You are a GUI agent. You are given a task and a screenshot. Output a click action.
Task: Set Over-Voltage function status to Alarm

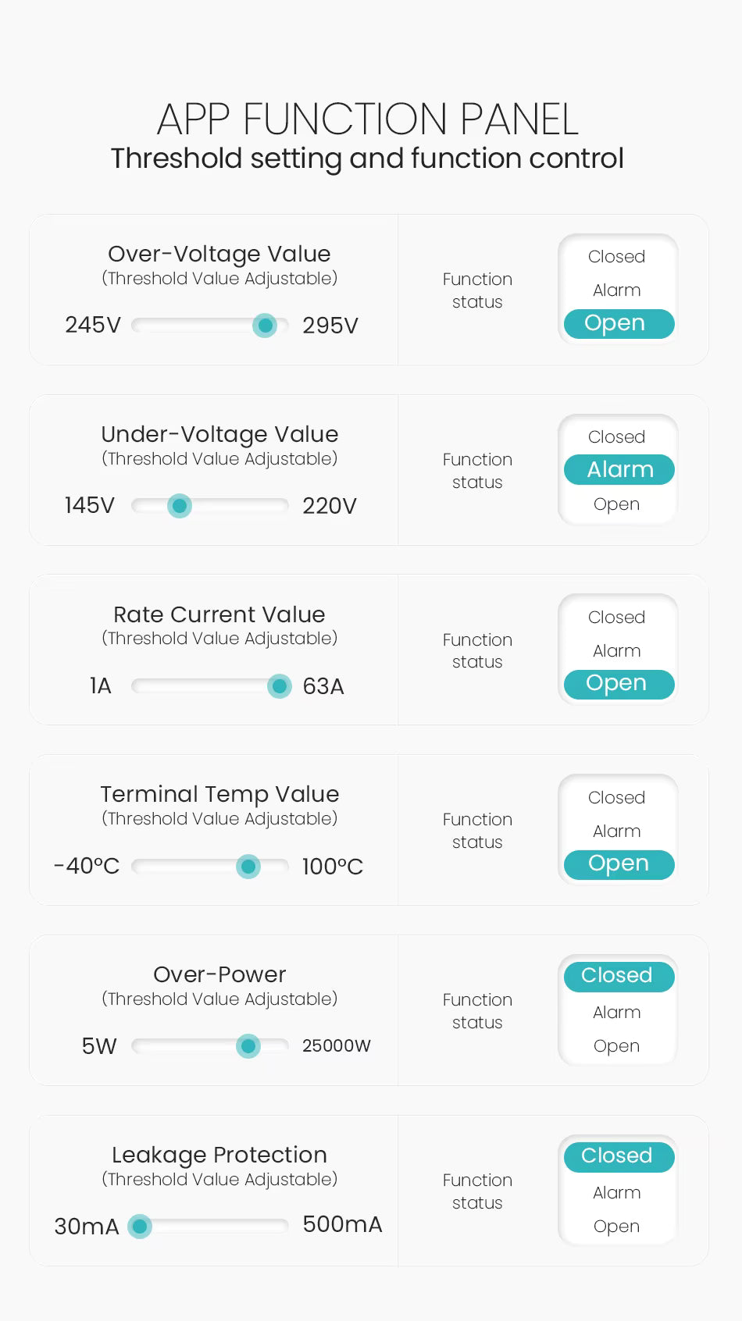click(616, 290)
